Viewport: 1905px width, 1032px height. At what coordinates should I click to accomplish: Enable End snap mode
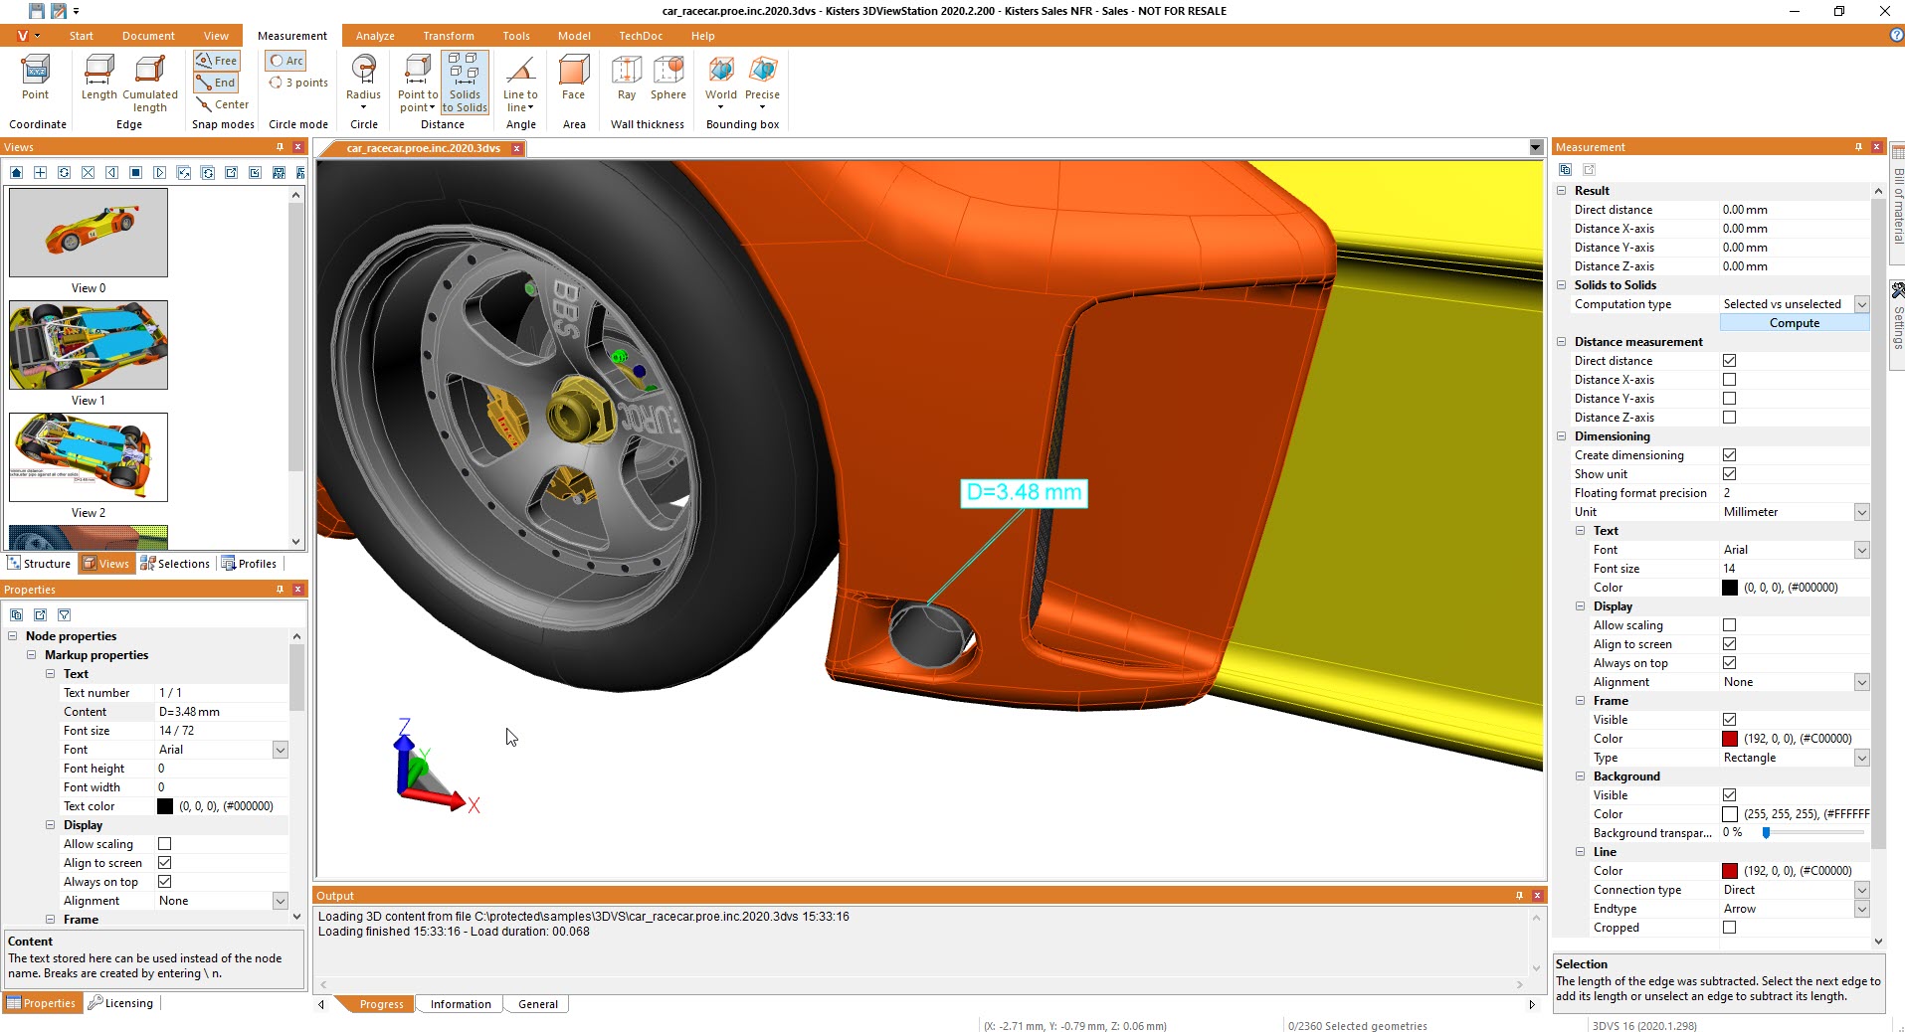(x=217, y=83)
